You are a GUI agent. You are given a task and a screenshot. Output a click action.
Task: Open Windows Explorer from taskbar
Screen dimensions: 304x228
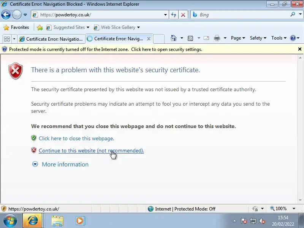click(x=57, y=221)
